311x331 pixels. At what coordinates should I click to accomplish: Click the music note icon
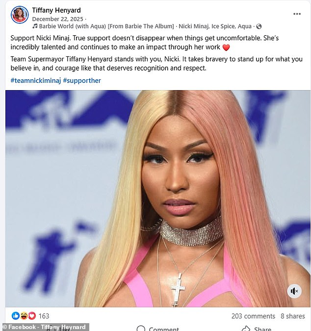(x=35, y=26)
